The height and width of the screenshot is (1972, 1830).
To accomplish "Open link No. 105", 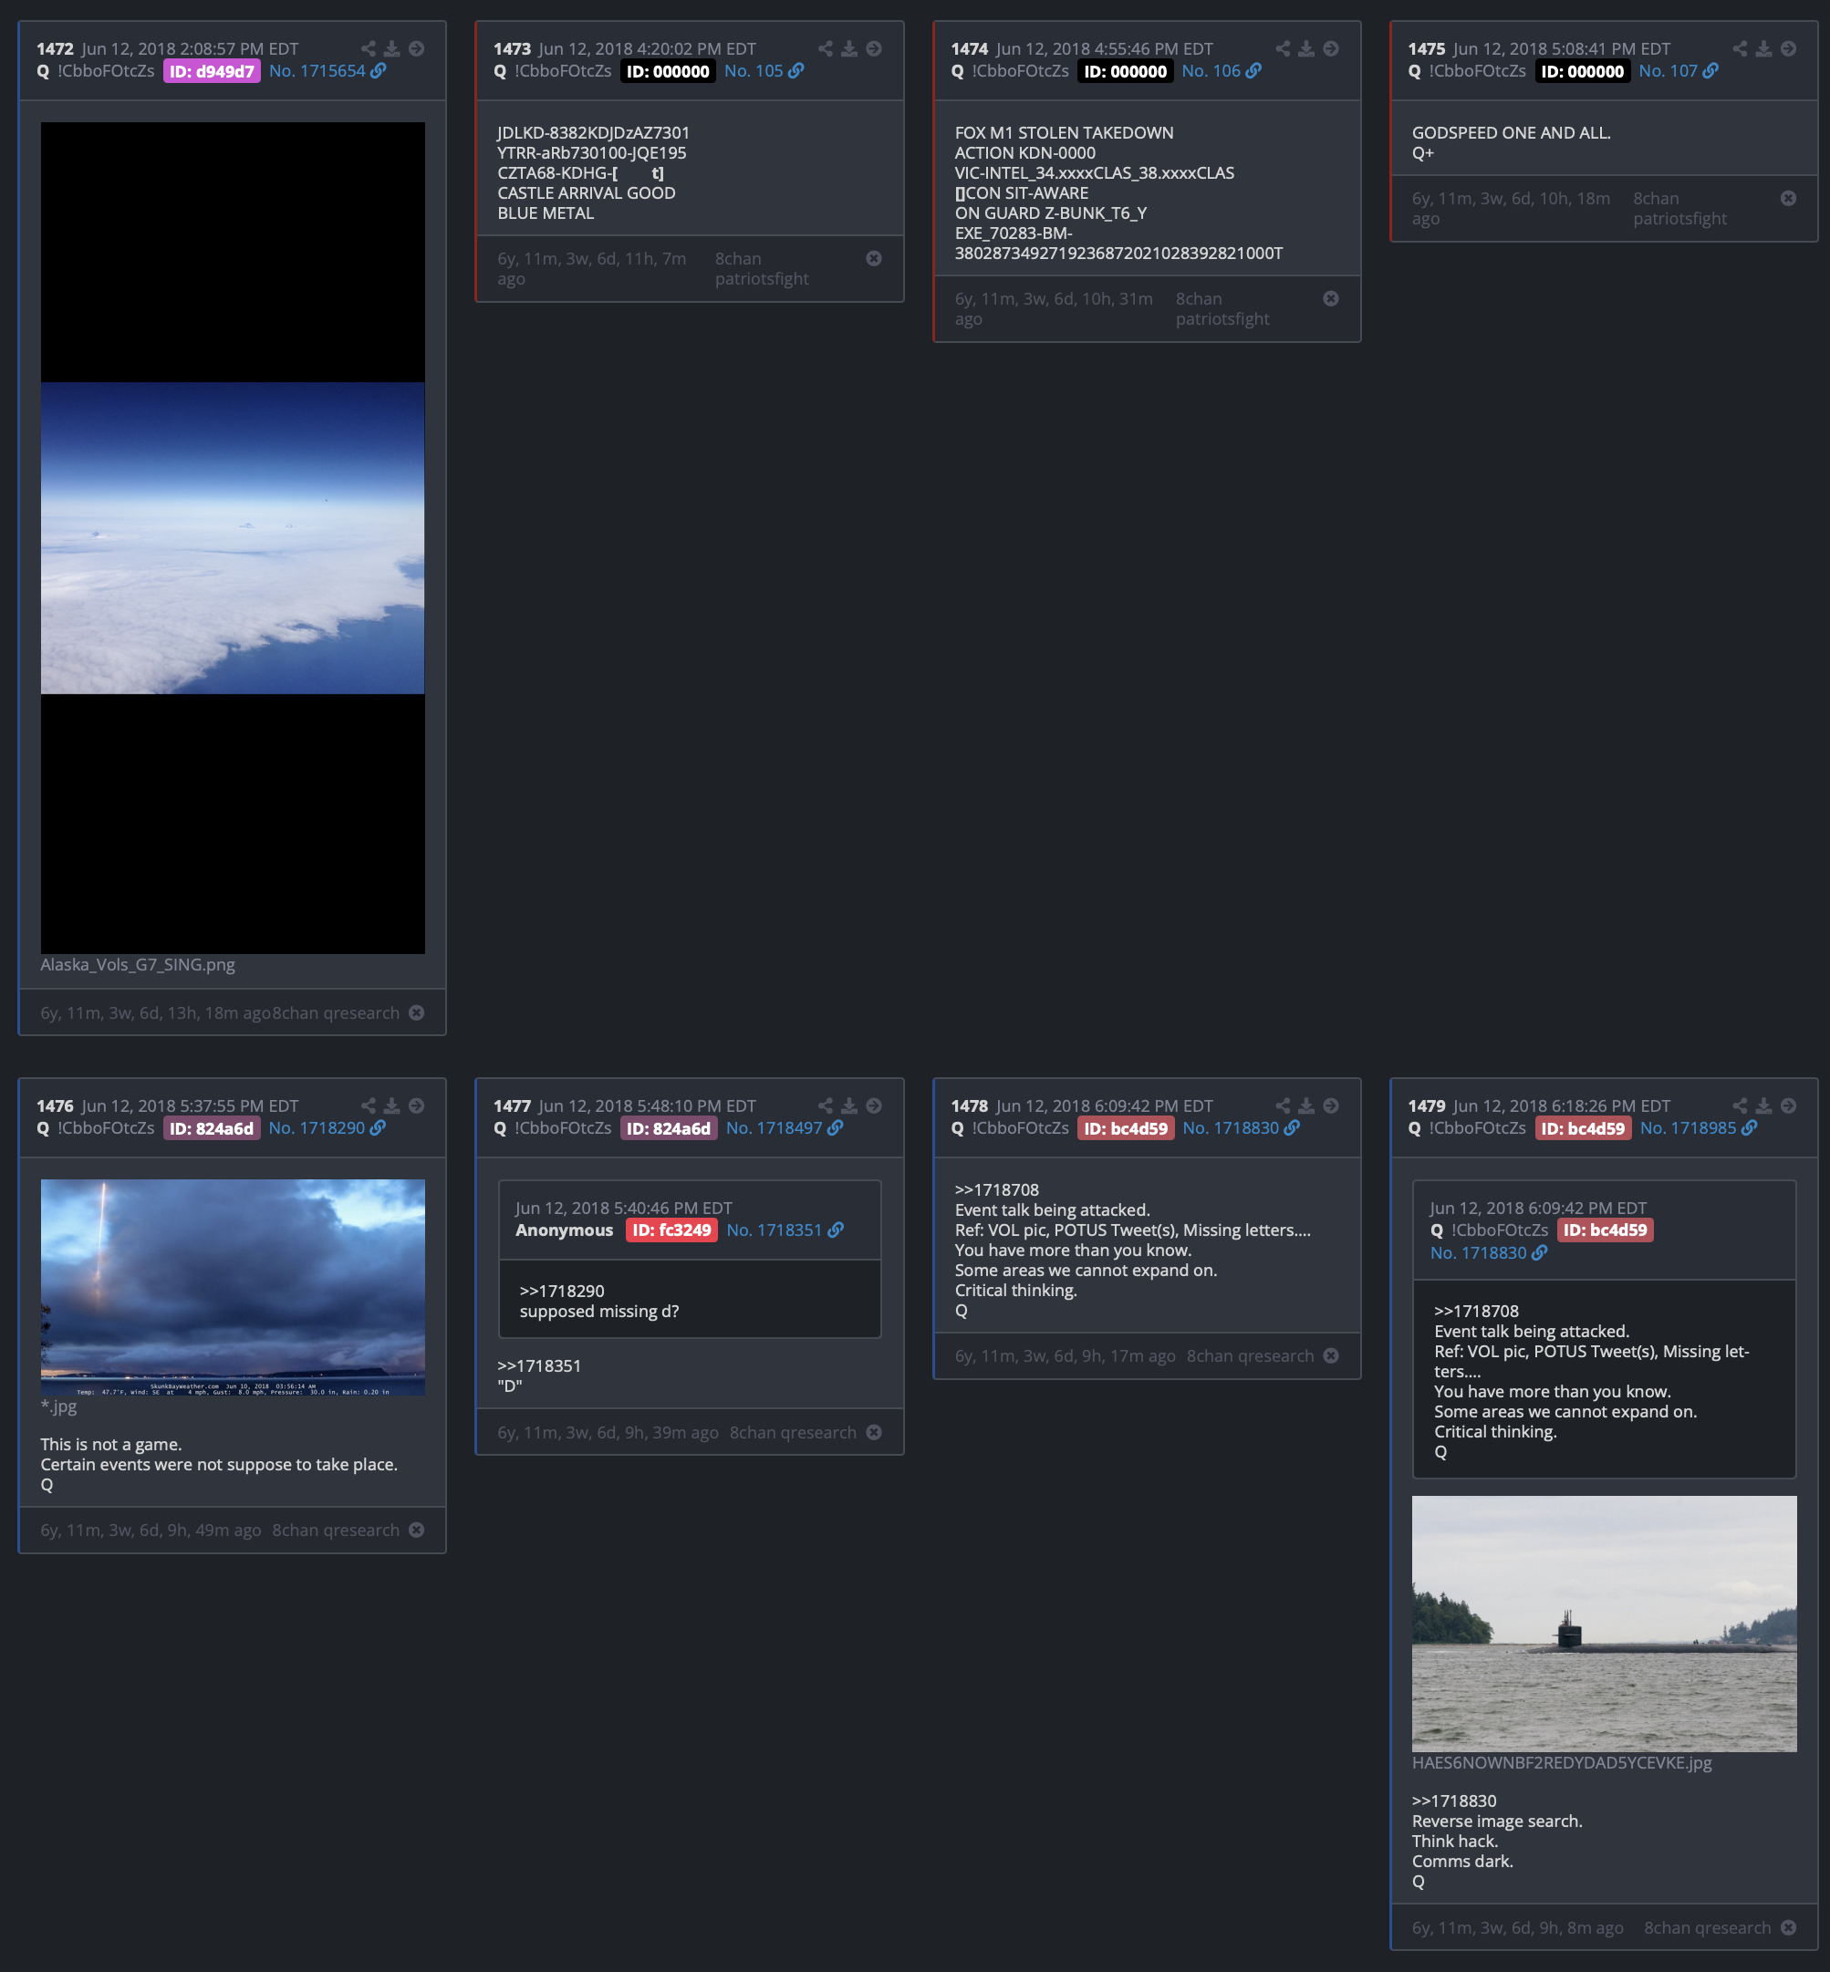I will [764, 71].
